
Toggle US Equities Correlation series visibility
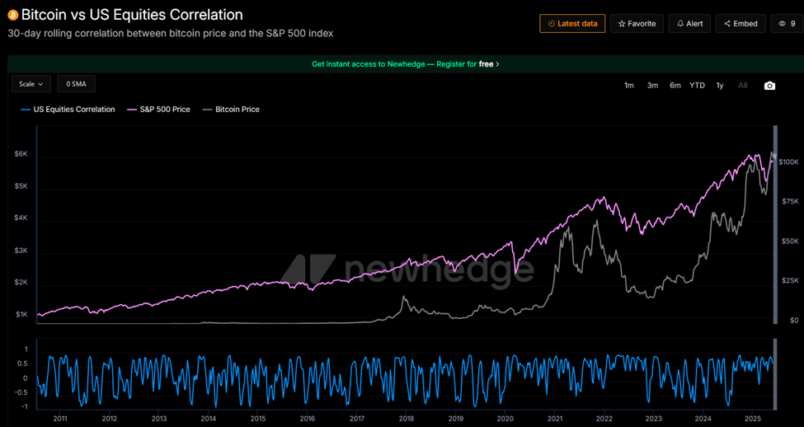pyautogui.click(x=68, y=109)
